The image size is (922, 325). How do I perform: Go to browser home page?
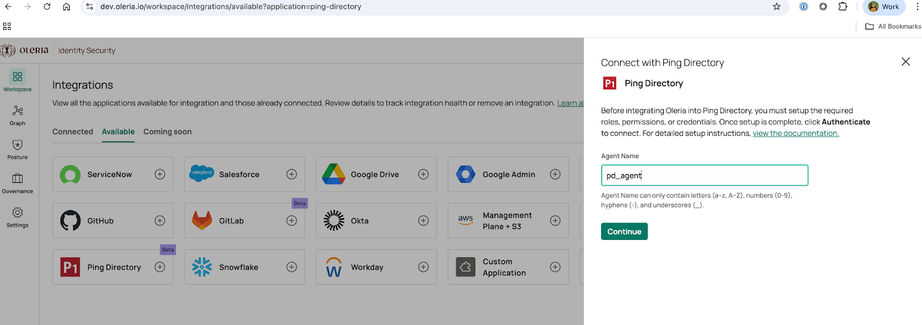pyautogui.click(x=67, y=7)
